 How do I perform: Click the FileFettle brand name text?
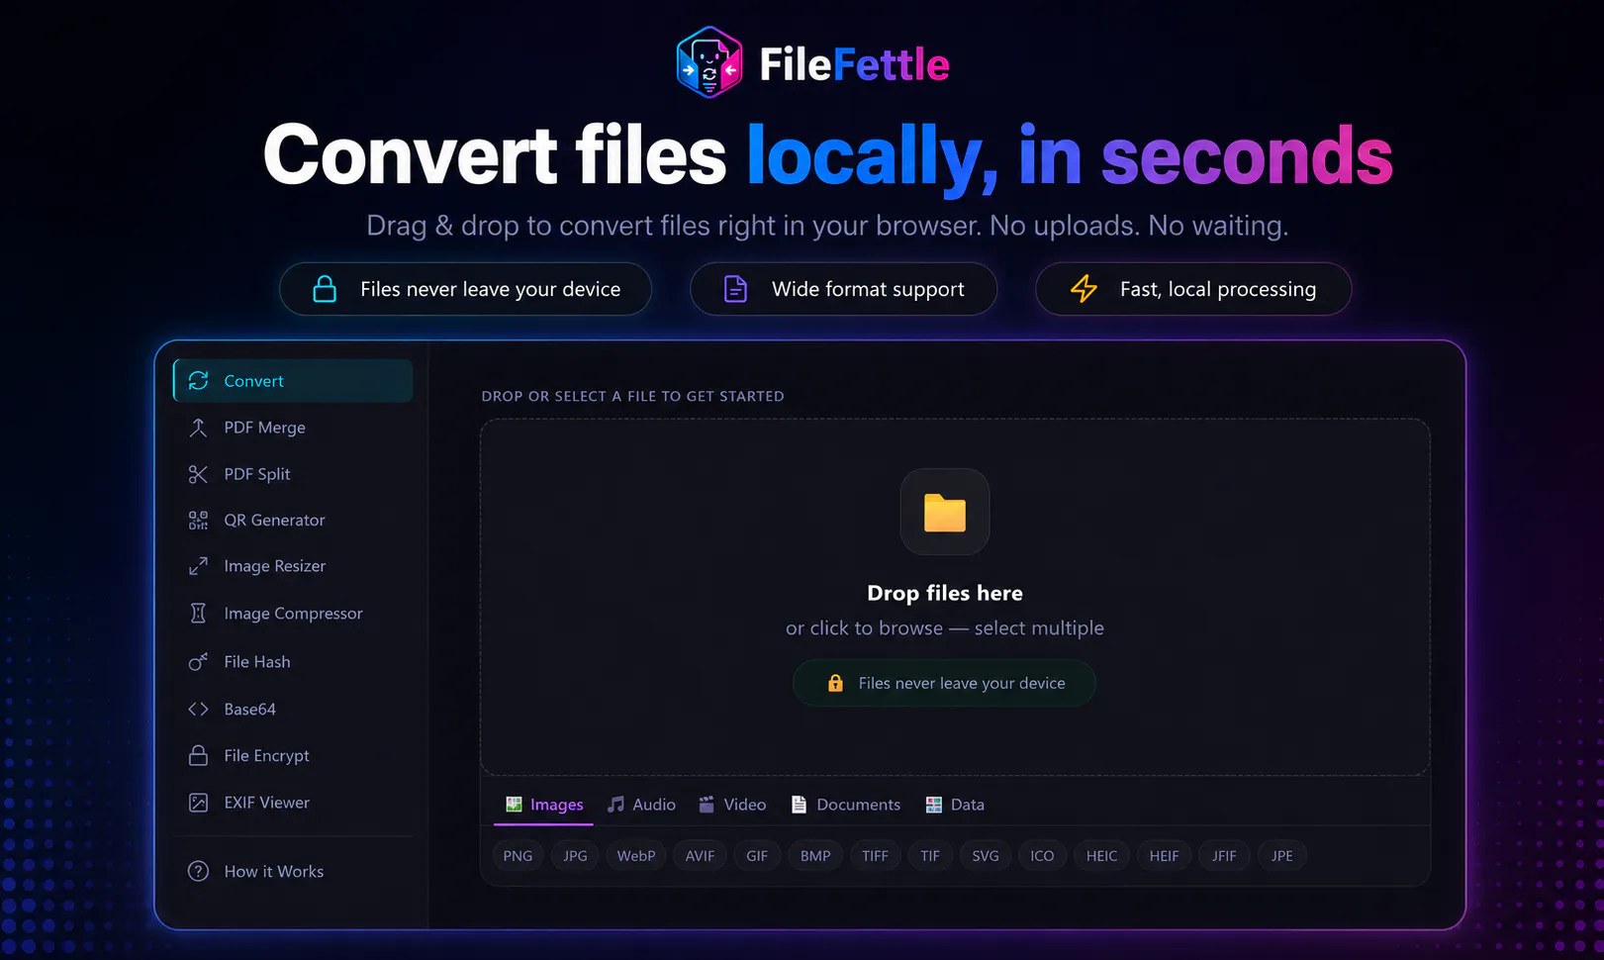pyautogui.click(x=854, y=64)
